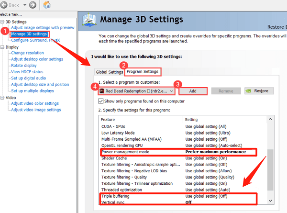Image resolution: width=287 pixels, height=213 pixels.
Task: Select Multi-Frame Sampled AA (MFAA) row
Action: [x=183, y=139]
